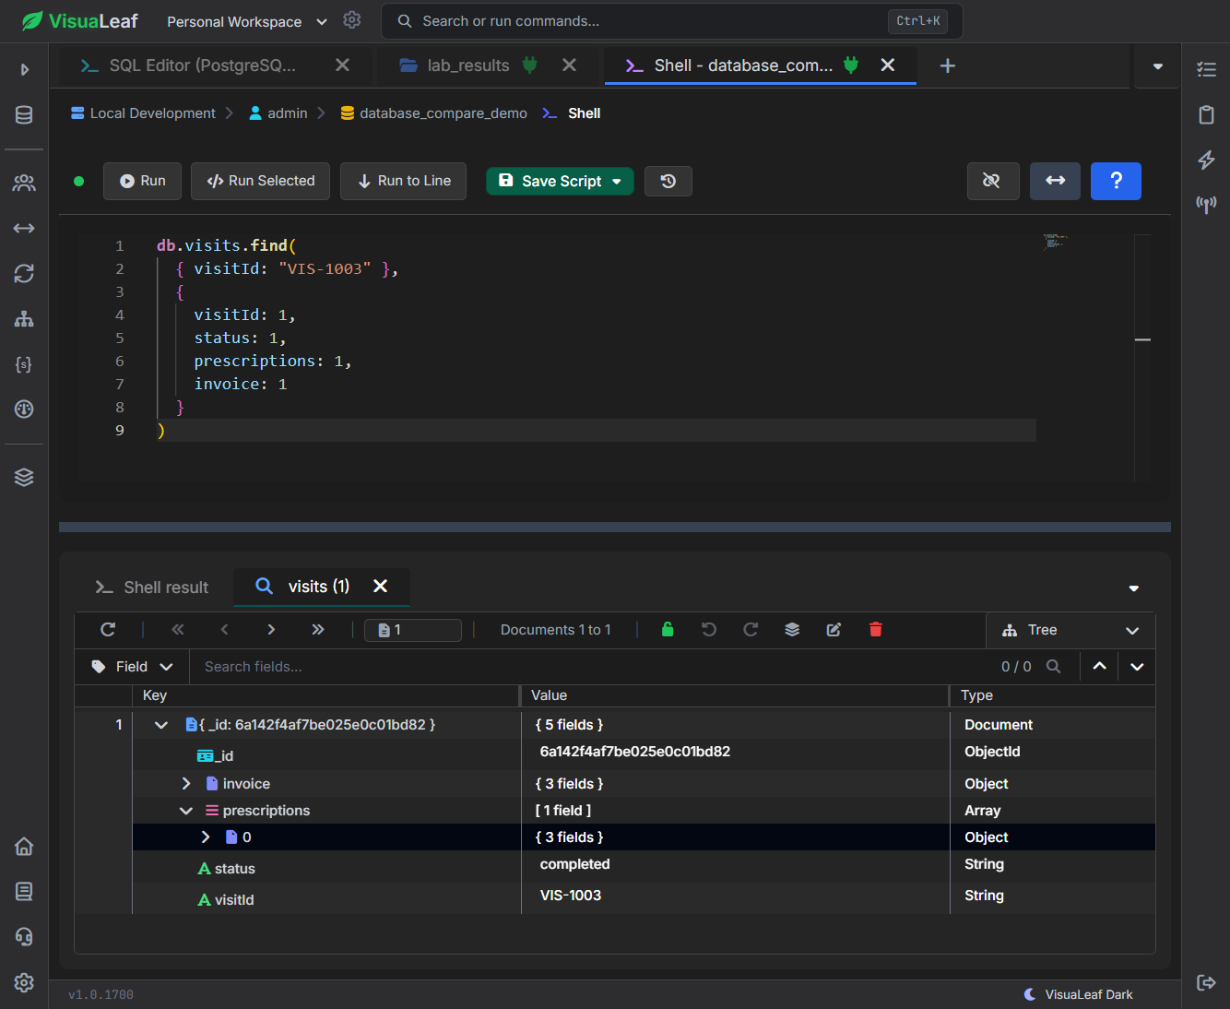Go to the home sidebar icon
The image size is (1230, 1009).
[x=24, y=846]
